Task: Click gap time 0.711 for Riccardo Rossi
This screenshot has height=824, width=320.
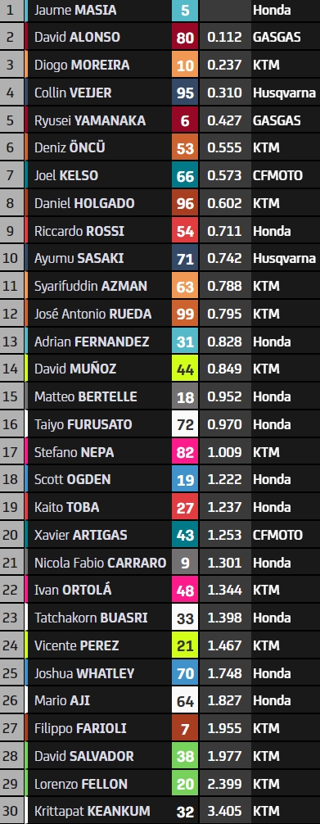Action: [224, 231]
